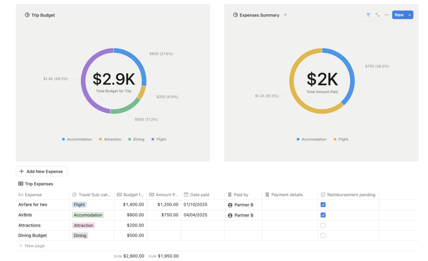The image size is (428, 261).
Task: Click the blue New button
Action: click(x=399, y=15)
